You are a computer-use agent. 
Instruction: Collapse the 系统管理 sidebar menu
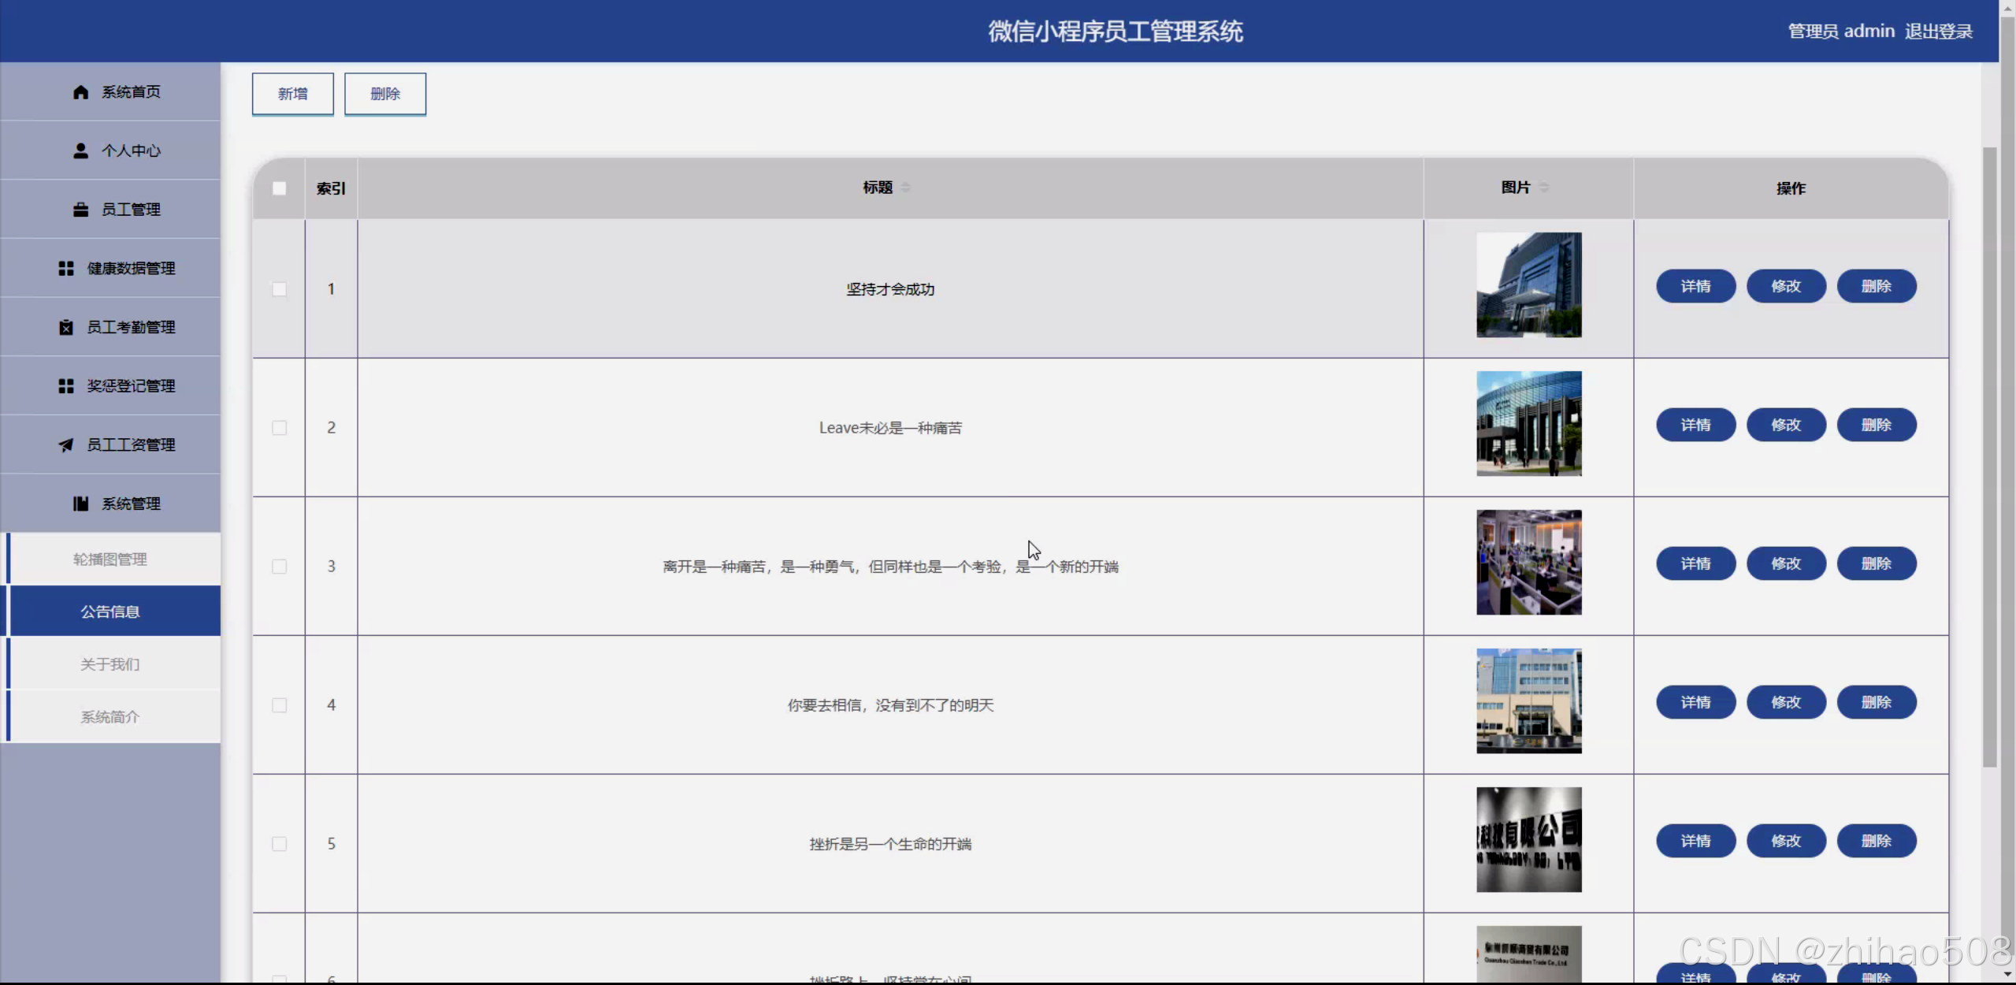pyautogui.click(x=131, y=504)
